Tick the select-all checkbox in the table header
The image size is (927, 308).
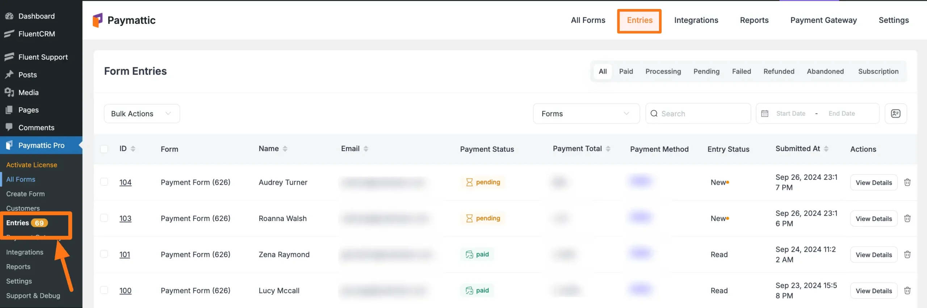click(x=104, y=149)
